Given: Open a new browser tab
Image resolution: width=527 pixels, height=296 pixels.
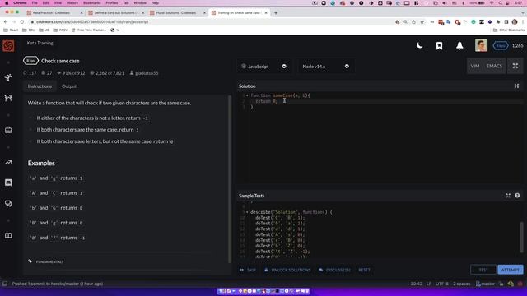Looking at the screenshot, I should point(276,13).
